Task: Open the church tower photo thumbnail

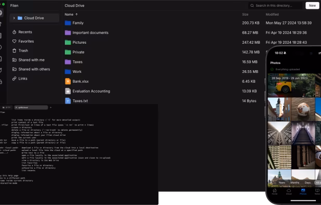Action: pos(279,109)
